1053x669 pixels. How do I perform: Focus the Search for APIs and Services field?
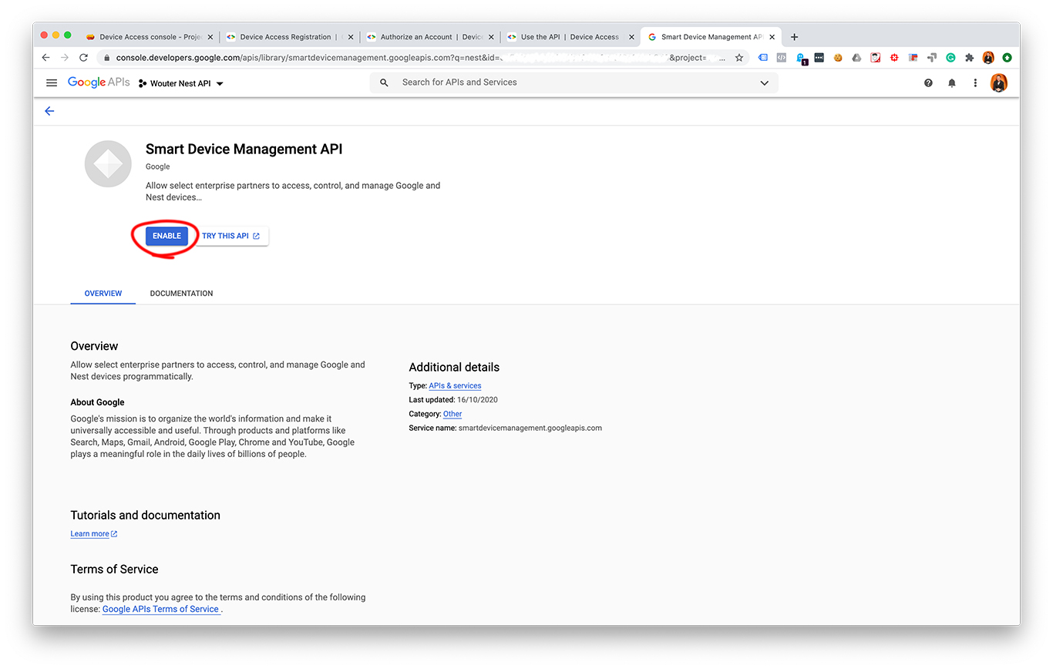point(574,82)
